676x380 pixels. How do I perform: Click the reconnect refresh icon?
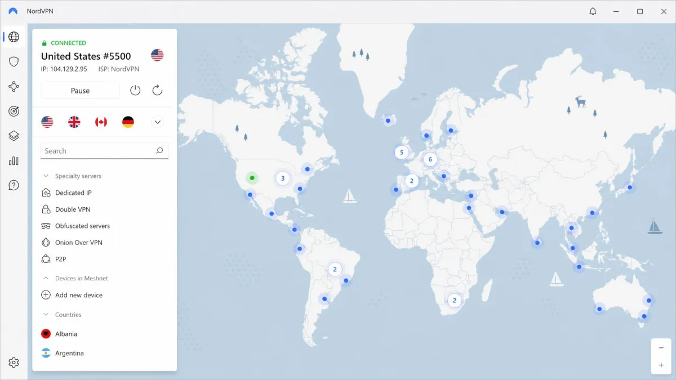click(x=157, y=90)
